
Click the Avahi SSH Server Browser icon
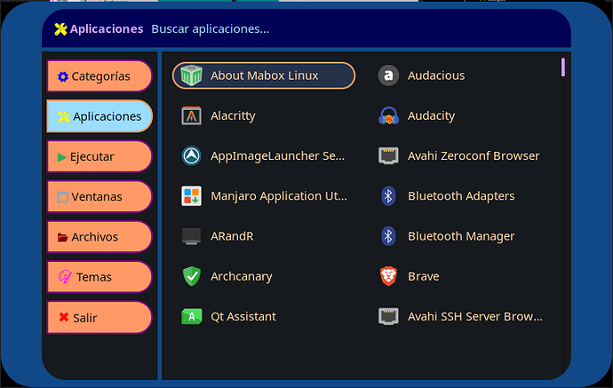coord(388,316)
